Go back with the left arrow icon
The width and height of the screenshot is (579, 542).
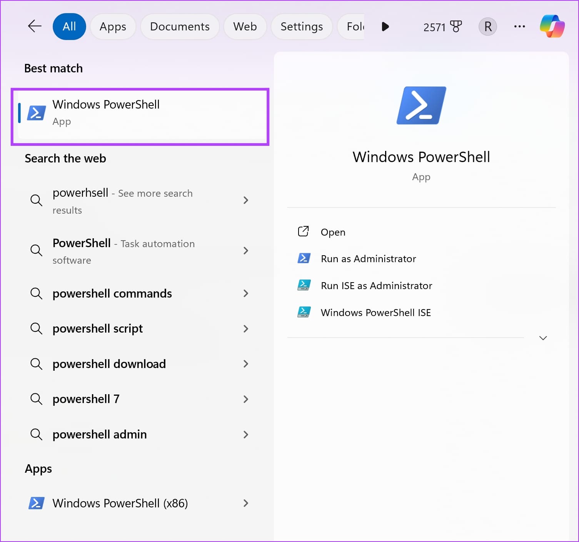[35, 26]
